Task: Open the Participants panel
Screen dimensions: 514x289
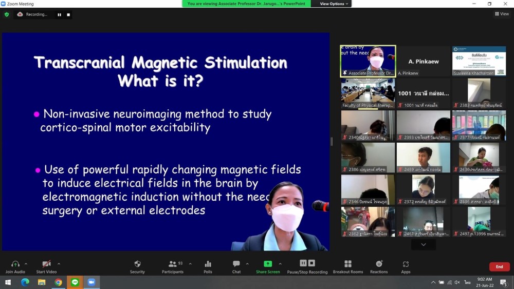Action: point(173,264)
